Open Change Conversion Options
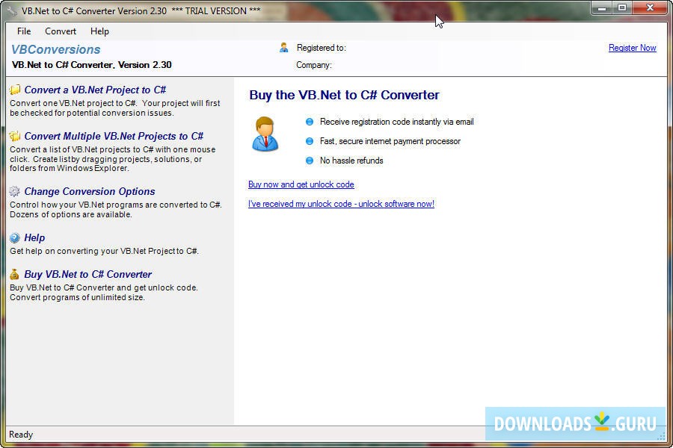The height and width of the screenshot is (448, 673). [x=90, y=191]
